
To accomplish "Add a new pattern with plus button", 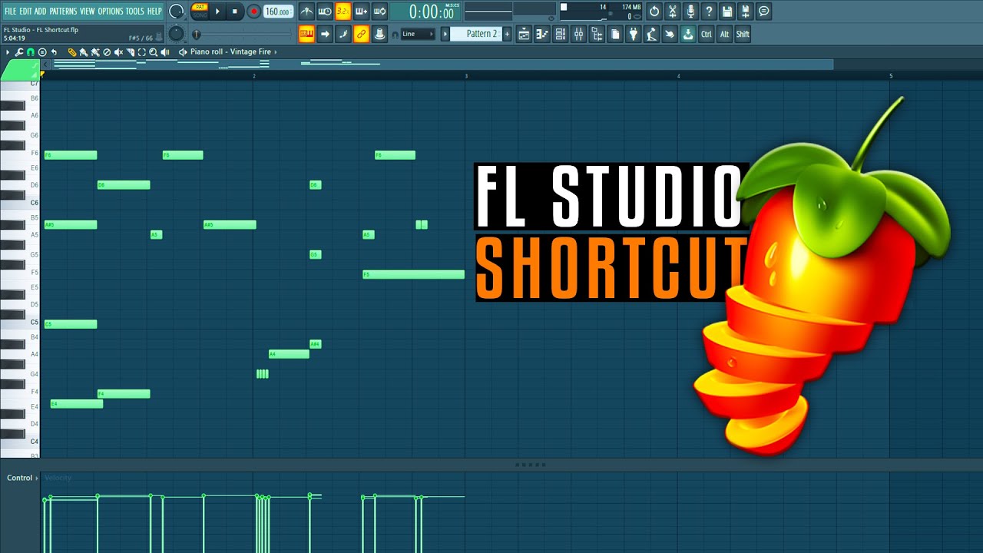I will pyautogui.click(x=507, y=34).
